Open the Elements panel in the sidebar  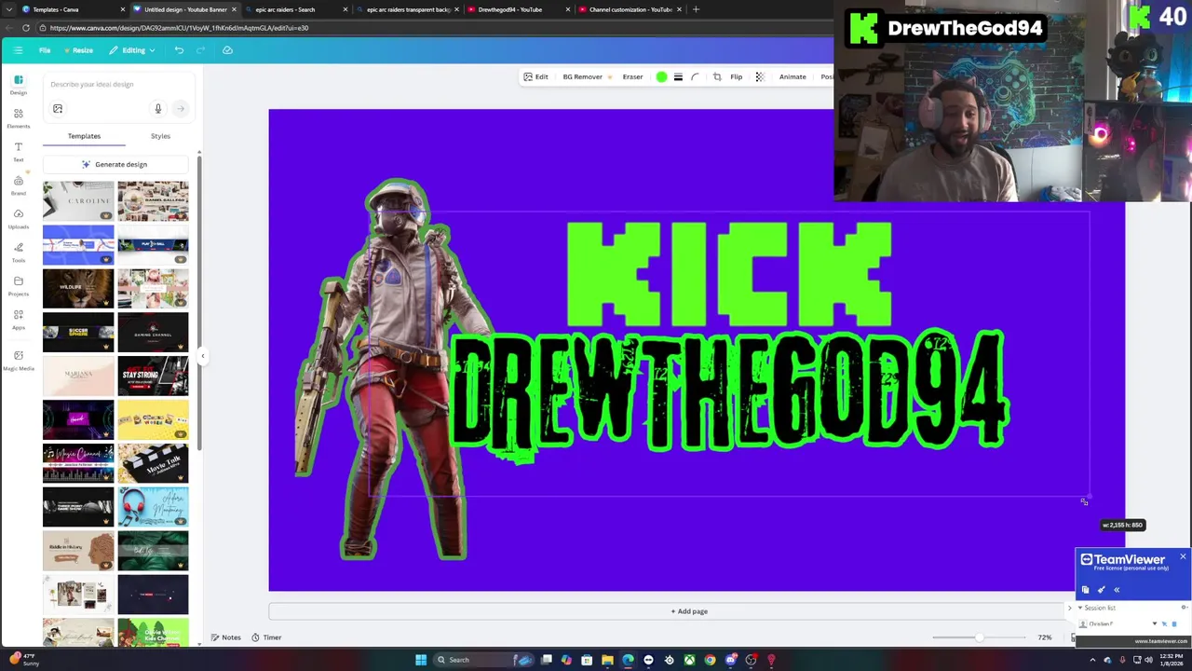pyautogui.click(x=18, y=118)
